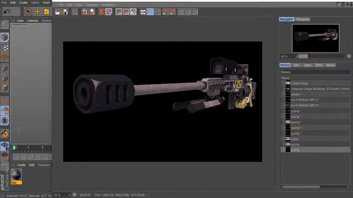Switch to the Filter tab

pos(319,65)
